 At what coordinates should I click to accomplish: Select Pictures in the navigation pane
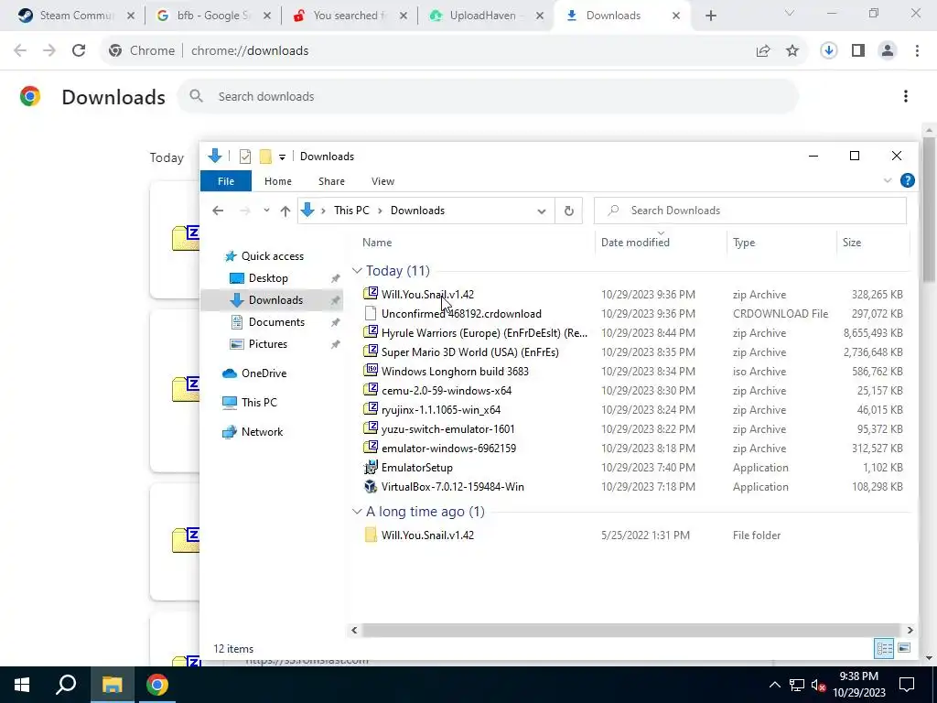(268, 344)
